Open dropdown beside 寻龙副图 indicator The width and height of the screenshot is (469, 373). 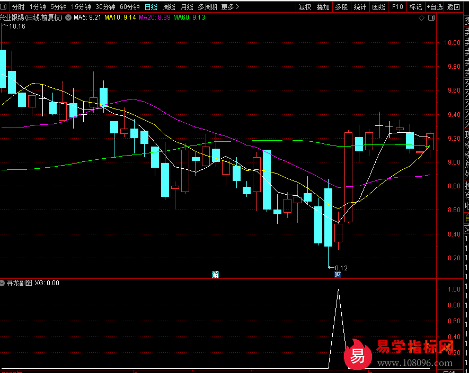pyautogui.click(x=3, y=283)
